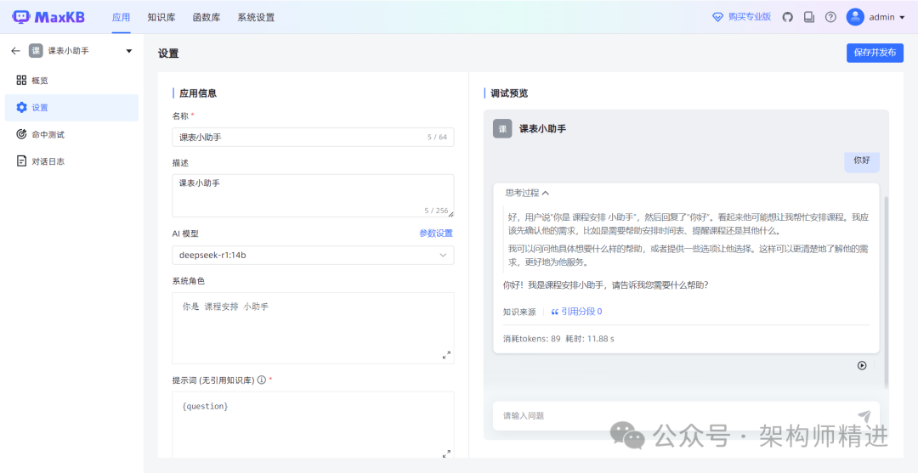Switch to the 应用 tab
The height and width of the screenshot is (473, 918).
pyautogui.click(x=122, y=17)
